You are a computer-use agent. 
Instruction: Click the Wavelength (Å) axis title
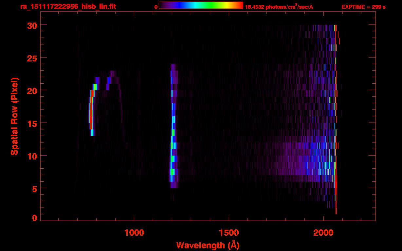(x=208, y=245)
